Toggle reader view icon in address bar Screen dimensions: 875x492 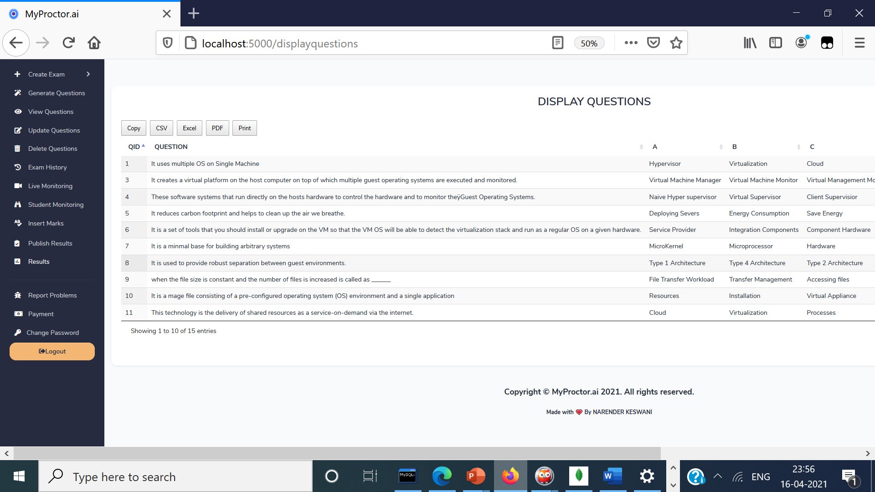coord(557,43)
